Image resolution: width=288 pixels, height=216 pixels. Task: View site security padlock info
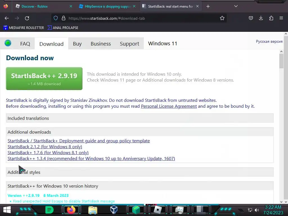pos(64,18)
